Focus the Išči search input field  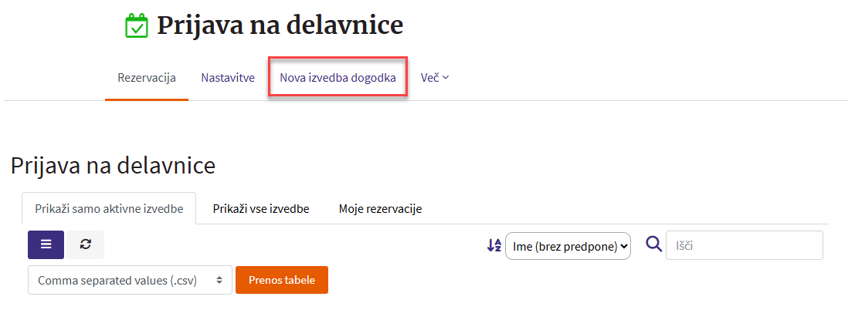coord(744,245)
